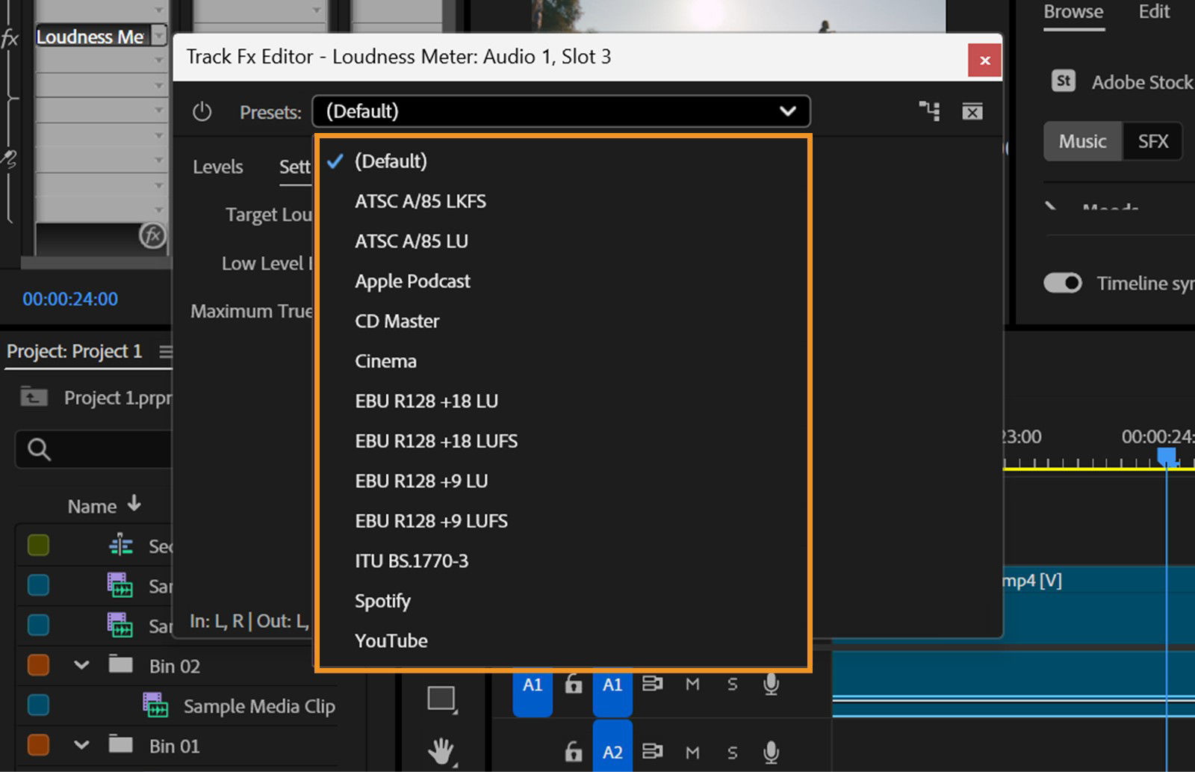Click the track meter input icon on A1
This screenshot has width=1195, height=772.
(652, 684)
